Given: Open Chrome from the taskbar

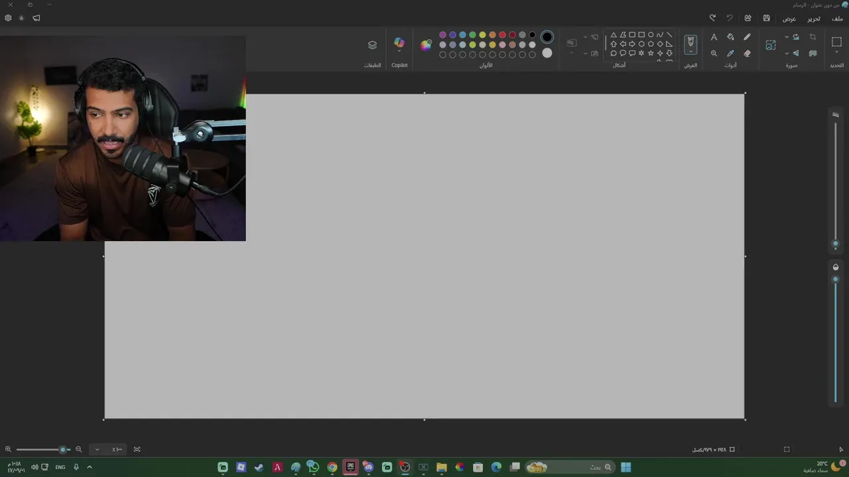Looking at the screenshot, I should click(332, 467).
